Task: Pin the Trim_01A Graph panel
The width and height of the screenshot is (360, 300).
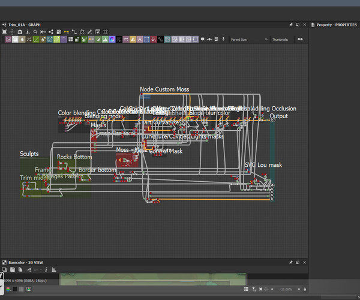Action: (291, 25)
